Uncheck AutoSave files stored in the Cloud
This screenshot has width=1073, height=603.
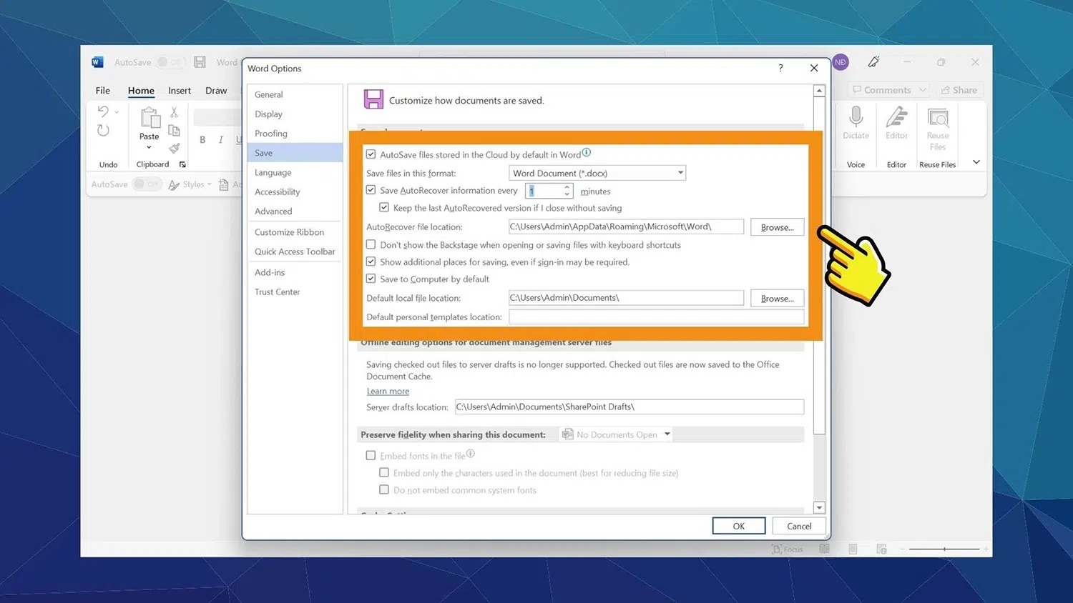tap(371, 154)
